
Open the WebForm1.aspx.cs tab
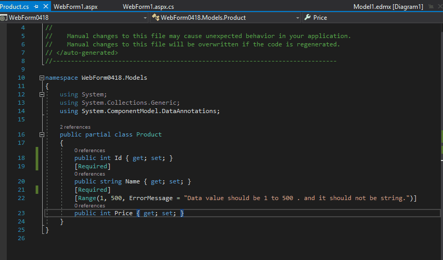pos(148,6)
